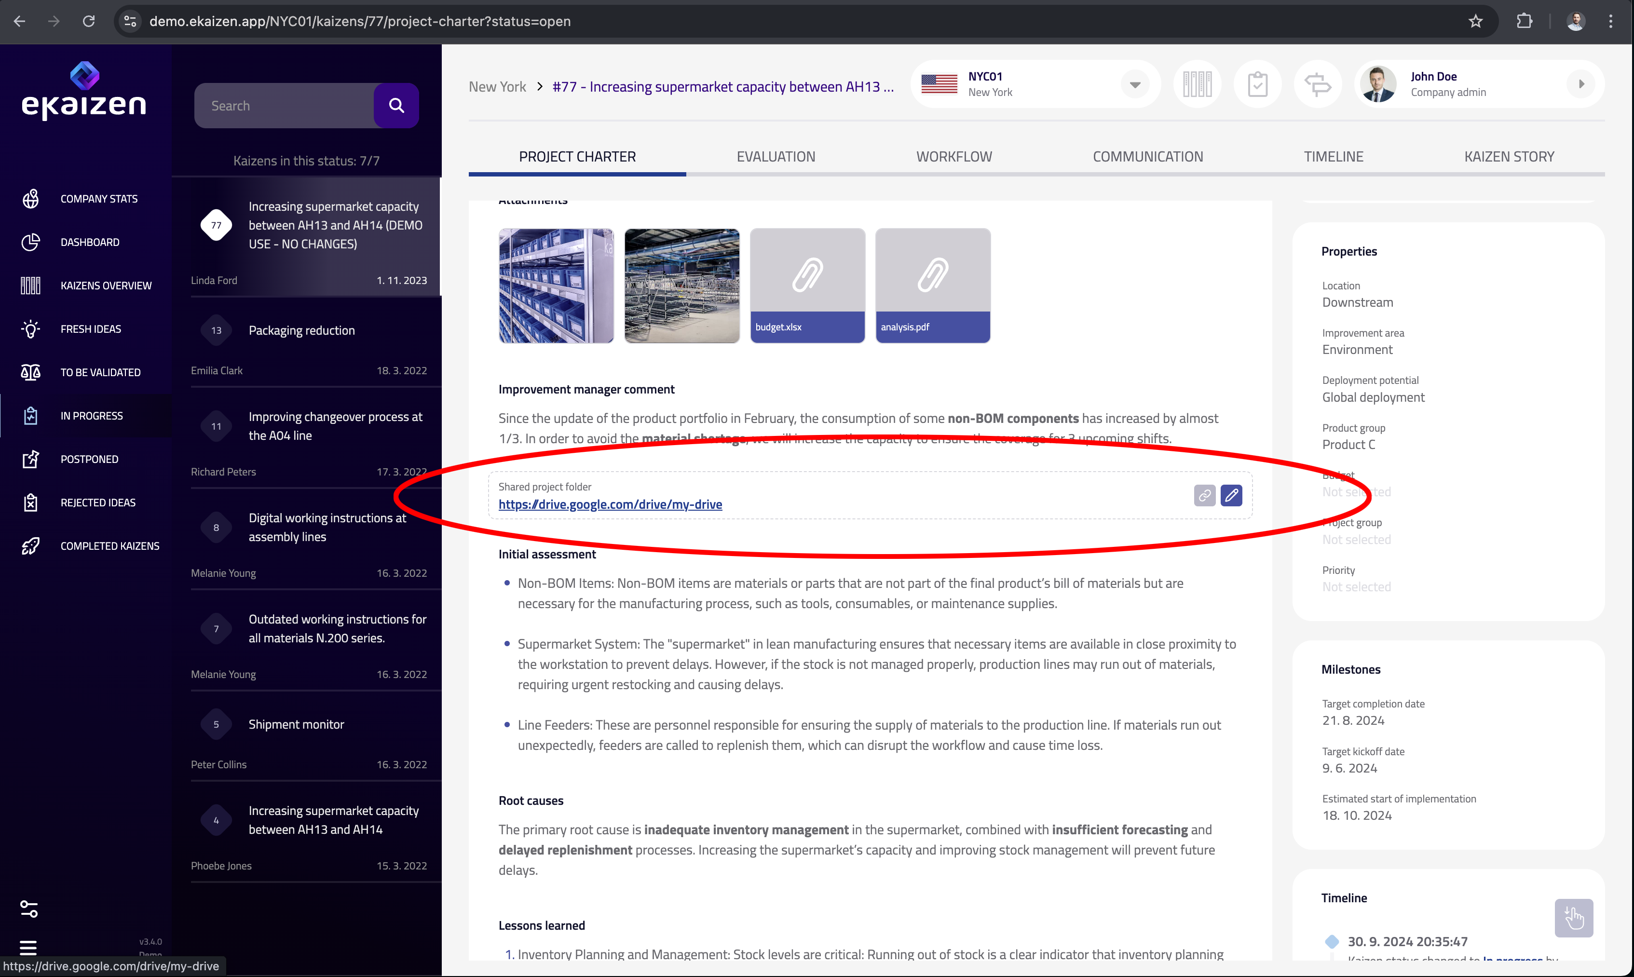Click the signpost icon in header
The image size is (1634, 977).
pos(1317,84)
